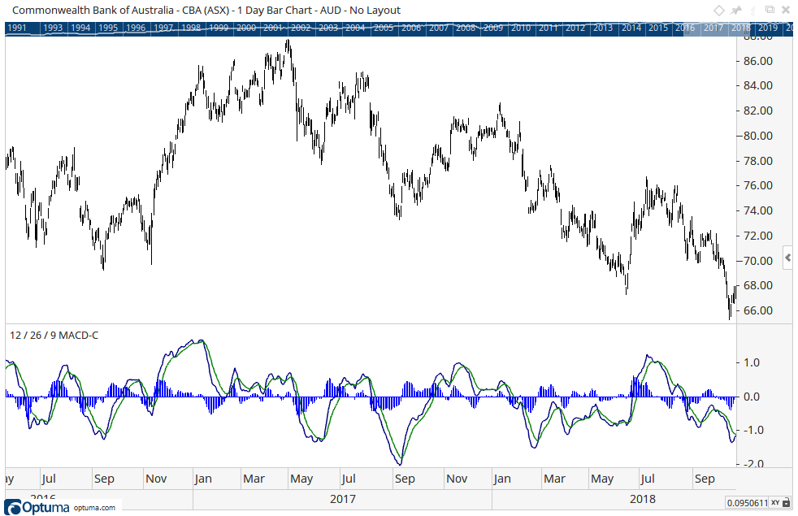This screenshot has height=516, width=798.
Task: Jump to 1991 in the year navigator
Action: click(x=17, y=28)
